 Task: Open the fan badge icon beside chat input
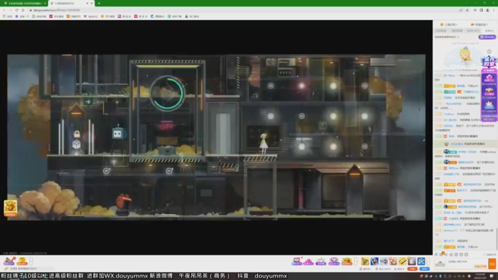point(440,263)
